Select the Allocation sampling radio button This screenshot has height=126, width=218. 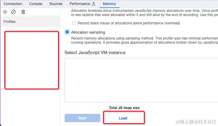pos(67,32)
